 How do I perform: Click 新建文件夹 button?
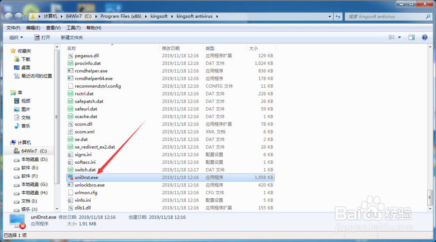tap(72, 37)
